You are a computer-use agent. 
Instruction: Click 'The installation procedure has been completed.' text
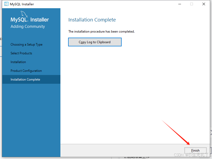point(101,32)
